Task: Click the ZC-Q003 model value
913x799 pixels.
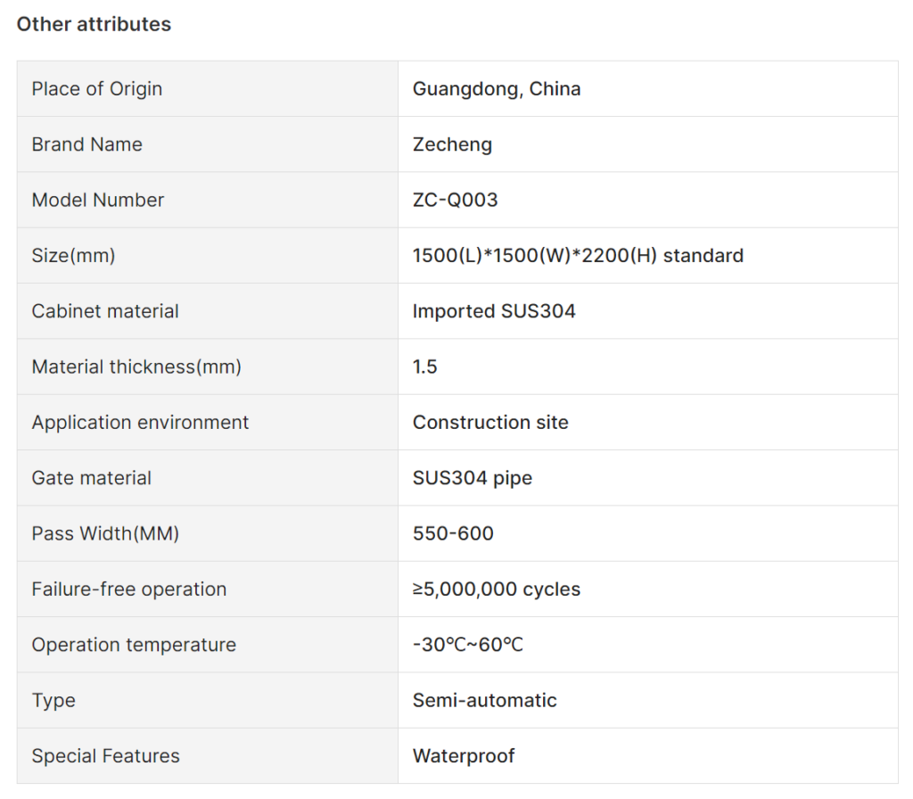Action: pyautogui.click(x=456, y=201)
